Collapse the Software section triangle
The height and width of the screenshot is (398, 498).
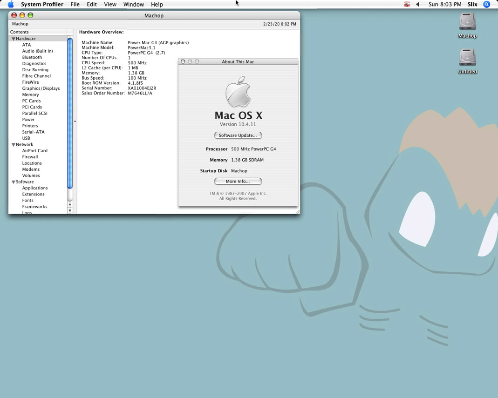point(14,182)
